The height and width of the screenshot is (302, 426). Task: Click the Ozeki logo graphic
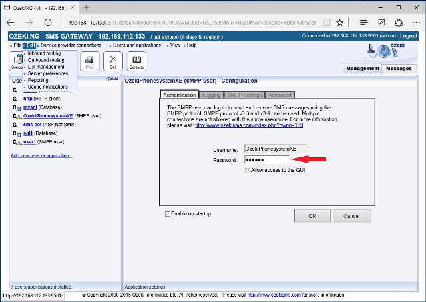(386, 51)
